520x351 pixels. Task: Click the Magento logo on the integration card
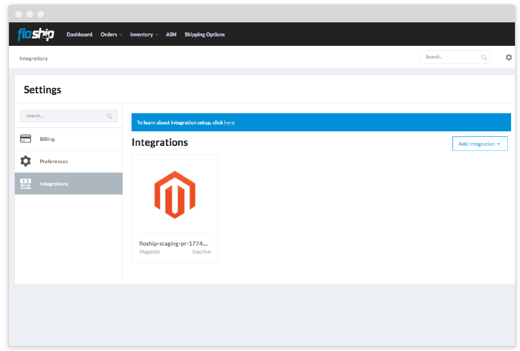click(174, 194)
